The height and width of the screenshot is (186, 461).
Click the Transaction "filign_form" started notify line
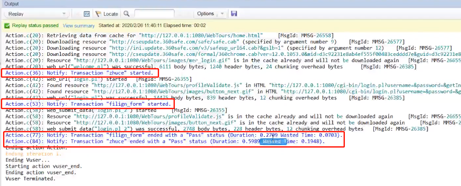(88, 104)
